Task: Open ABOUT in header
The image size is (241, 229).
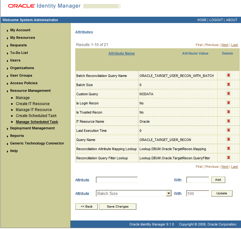Action: 231,20
